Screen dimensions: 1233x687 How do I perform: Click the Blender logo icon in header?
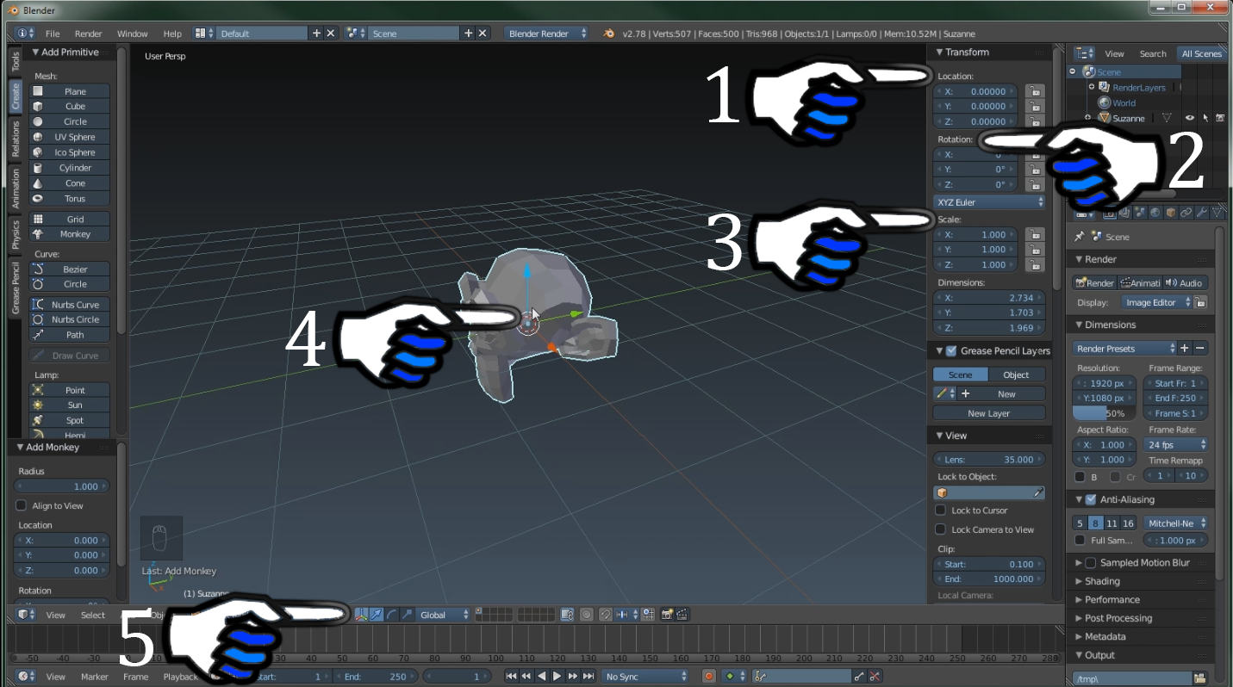pos(609,33)
